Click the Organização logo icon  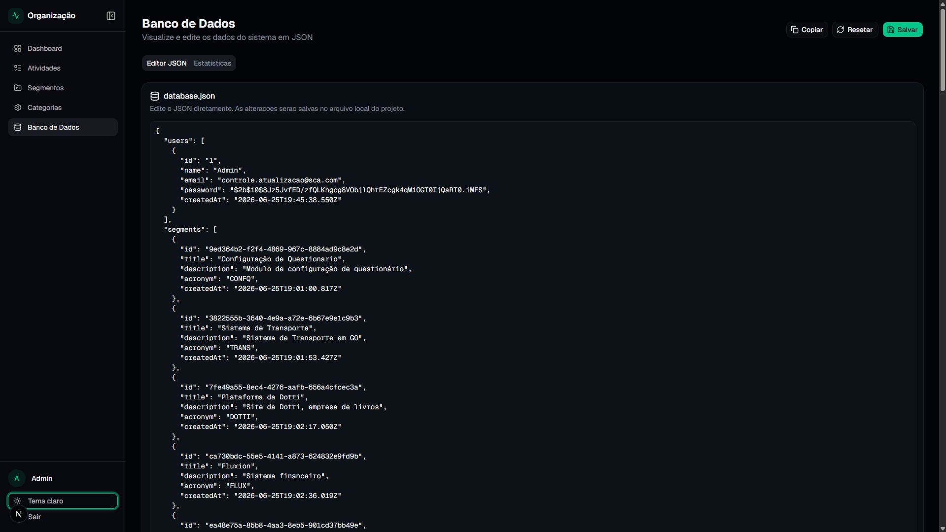pos(16,16)
